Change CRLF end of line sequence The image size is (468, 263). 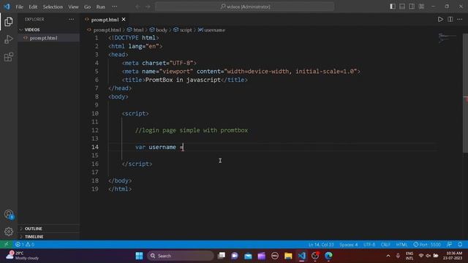(x=385, y=245)
